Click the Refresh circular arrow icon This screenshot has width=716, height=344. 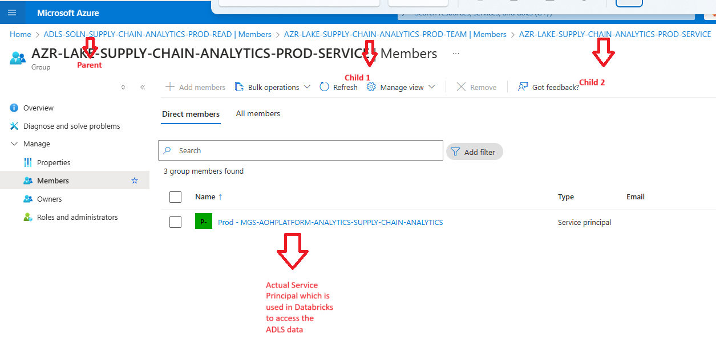[324, 87]
